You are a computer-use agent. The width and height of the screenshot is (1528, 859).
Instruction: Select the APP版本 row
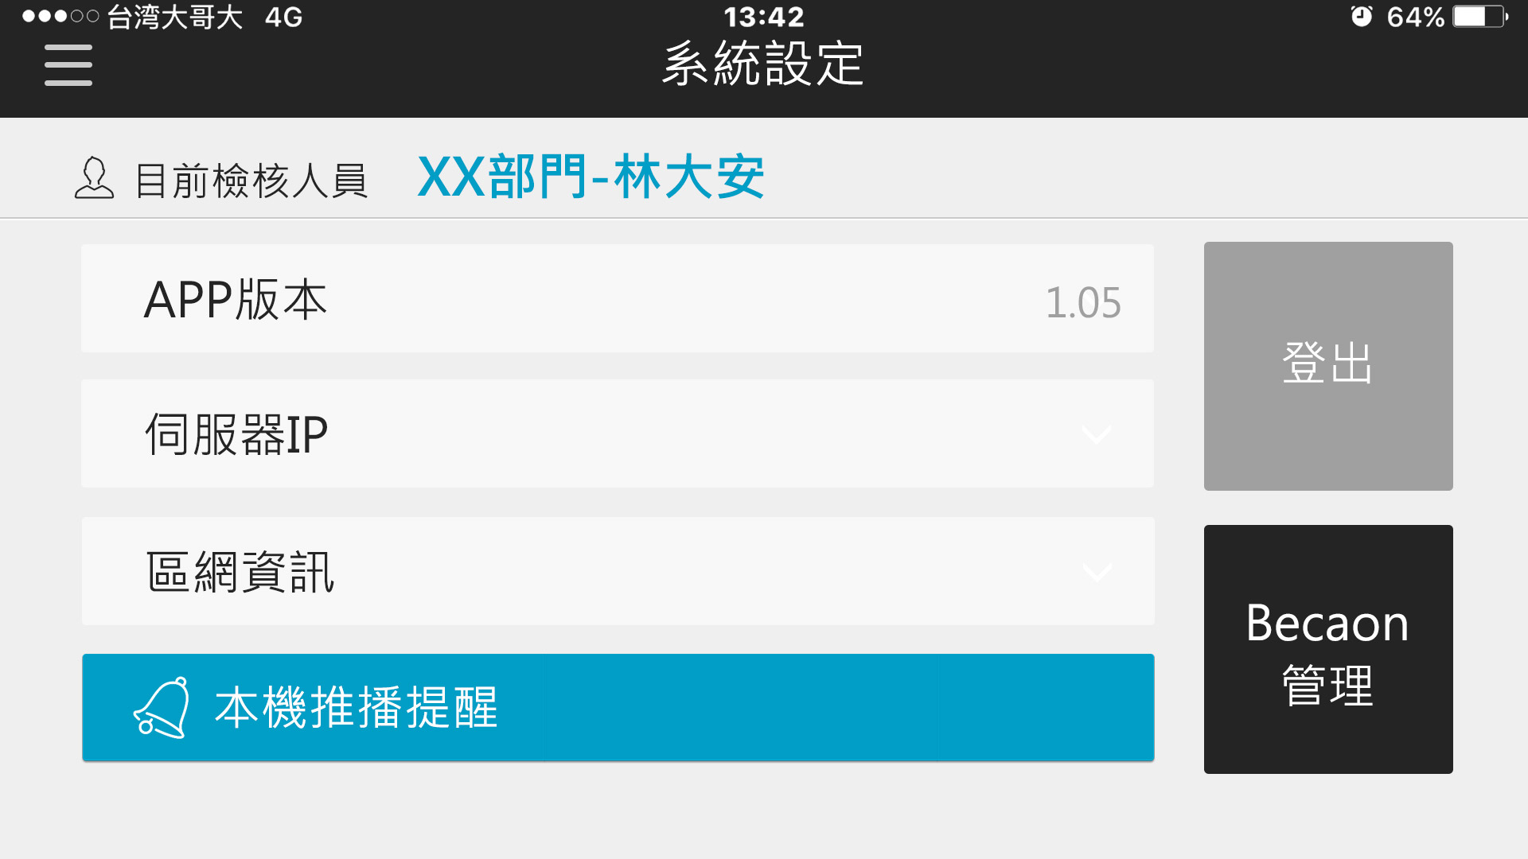coord(618,298)
